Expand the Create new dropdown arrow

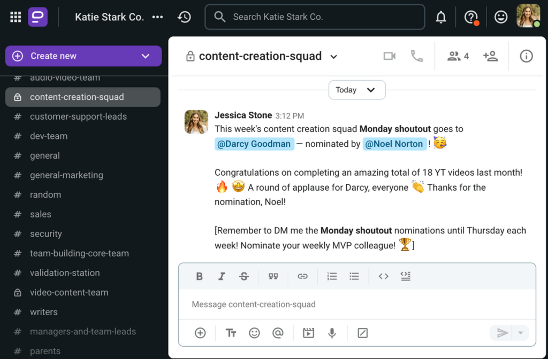coord(145,56)
